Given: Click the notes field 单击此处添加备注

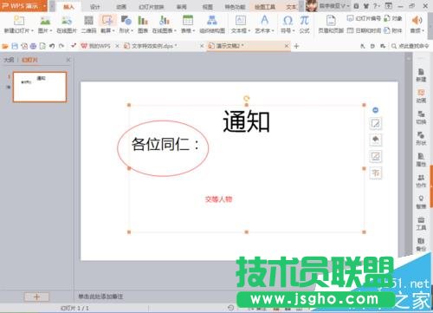Looking at the screenshot, I should (x=100, y=297).
